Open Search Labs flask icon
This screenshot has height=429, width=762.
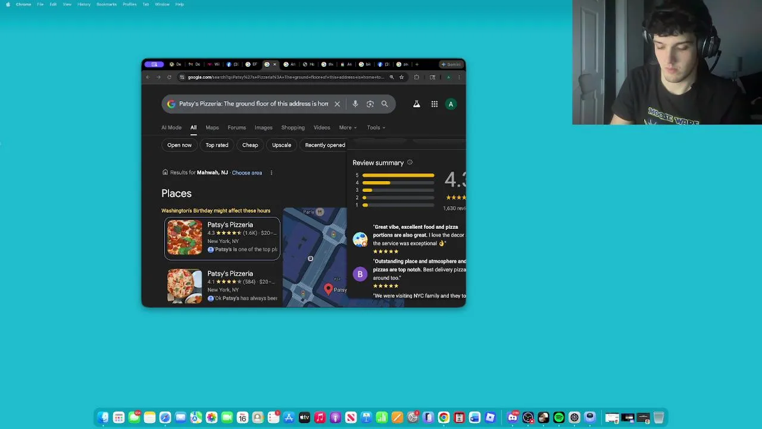(417, 104)
